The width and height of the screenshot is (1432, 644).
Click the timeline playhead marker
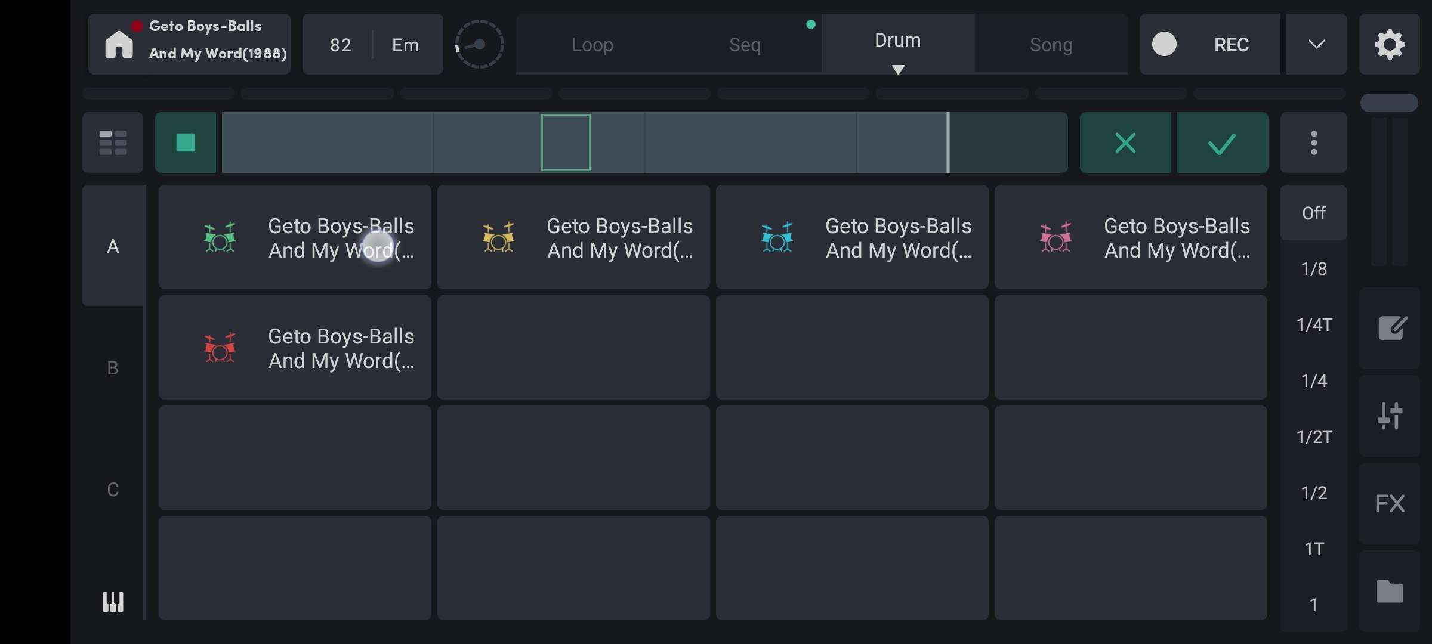coord(948,143)
